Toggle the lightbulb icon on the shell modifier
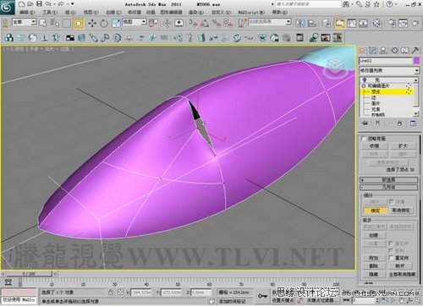 click(365, 80)
